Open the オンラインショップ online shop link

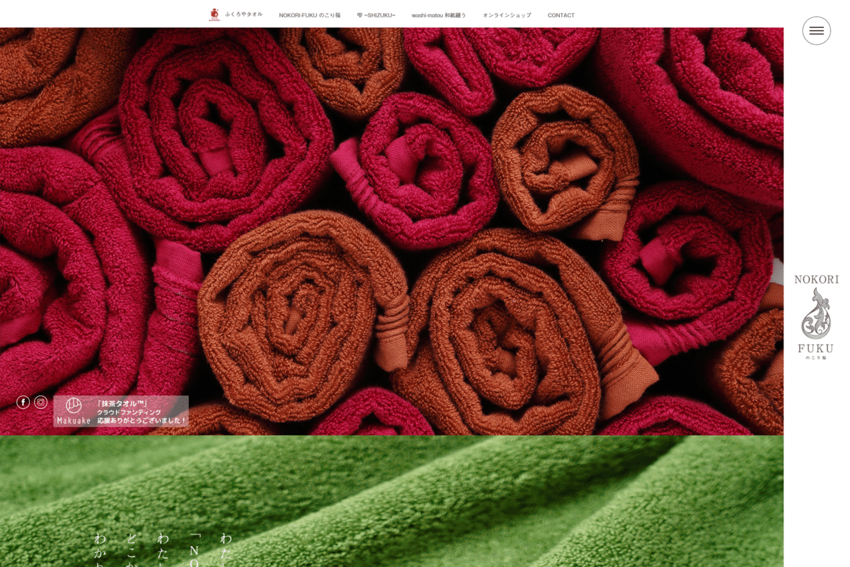click(507, 15)
